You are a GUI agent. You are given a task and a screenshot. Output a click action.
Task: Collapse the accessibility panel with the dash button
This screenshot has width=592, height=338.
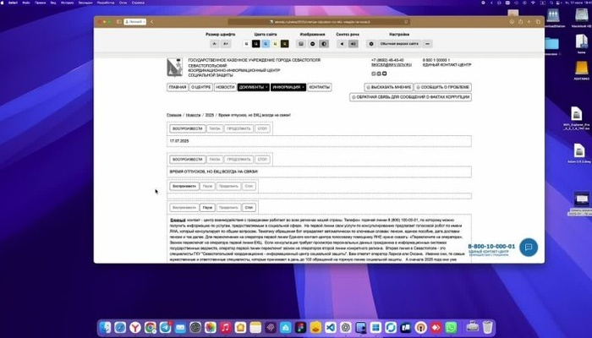427,44
